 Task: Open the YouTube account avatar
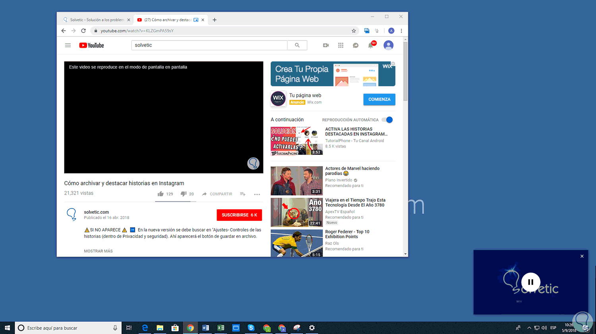389,45
